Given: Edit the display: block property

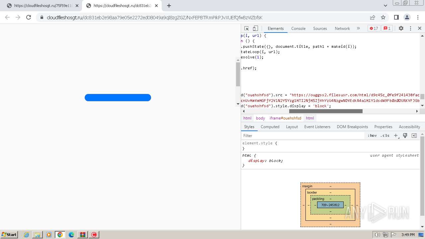Looking at the screenshot, I should point(266,161).
